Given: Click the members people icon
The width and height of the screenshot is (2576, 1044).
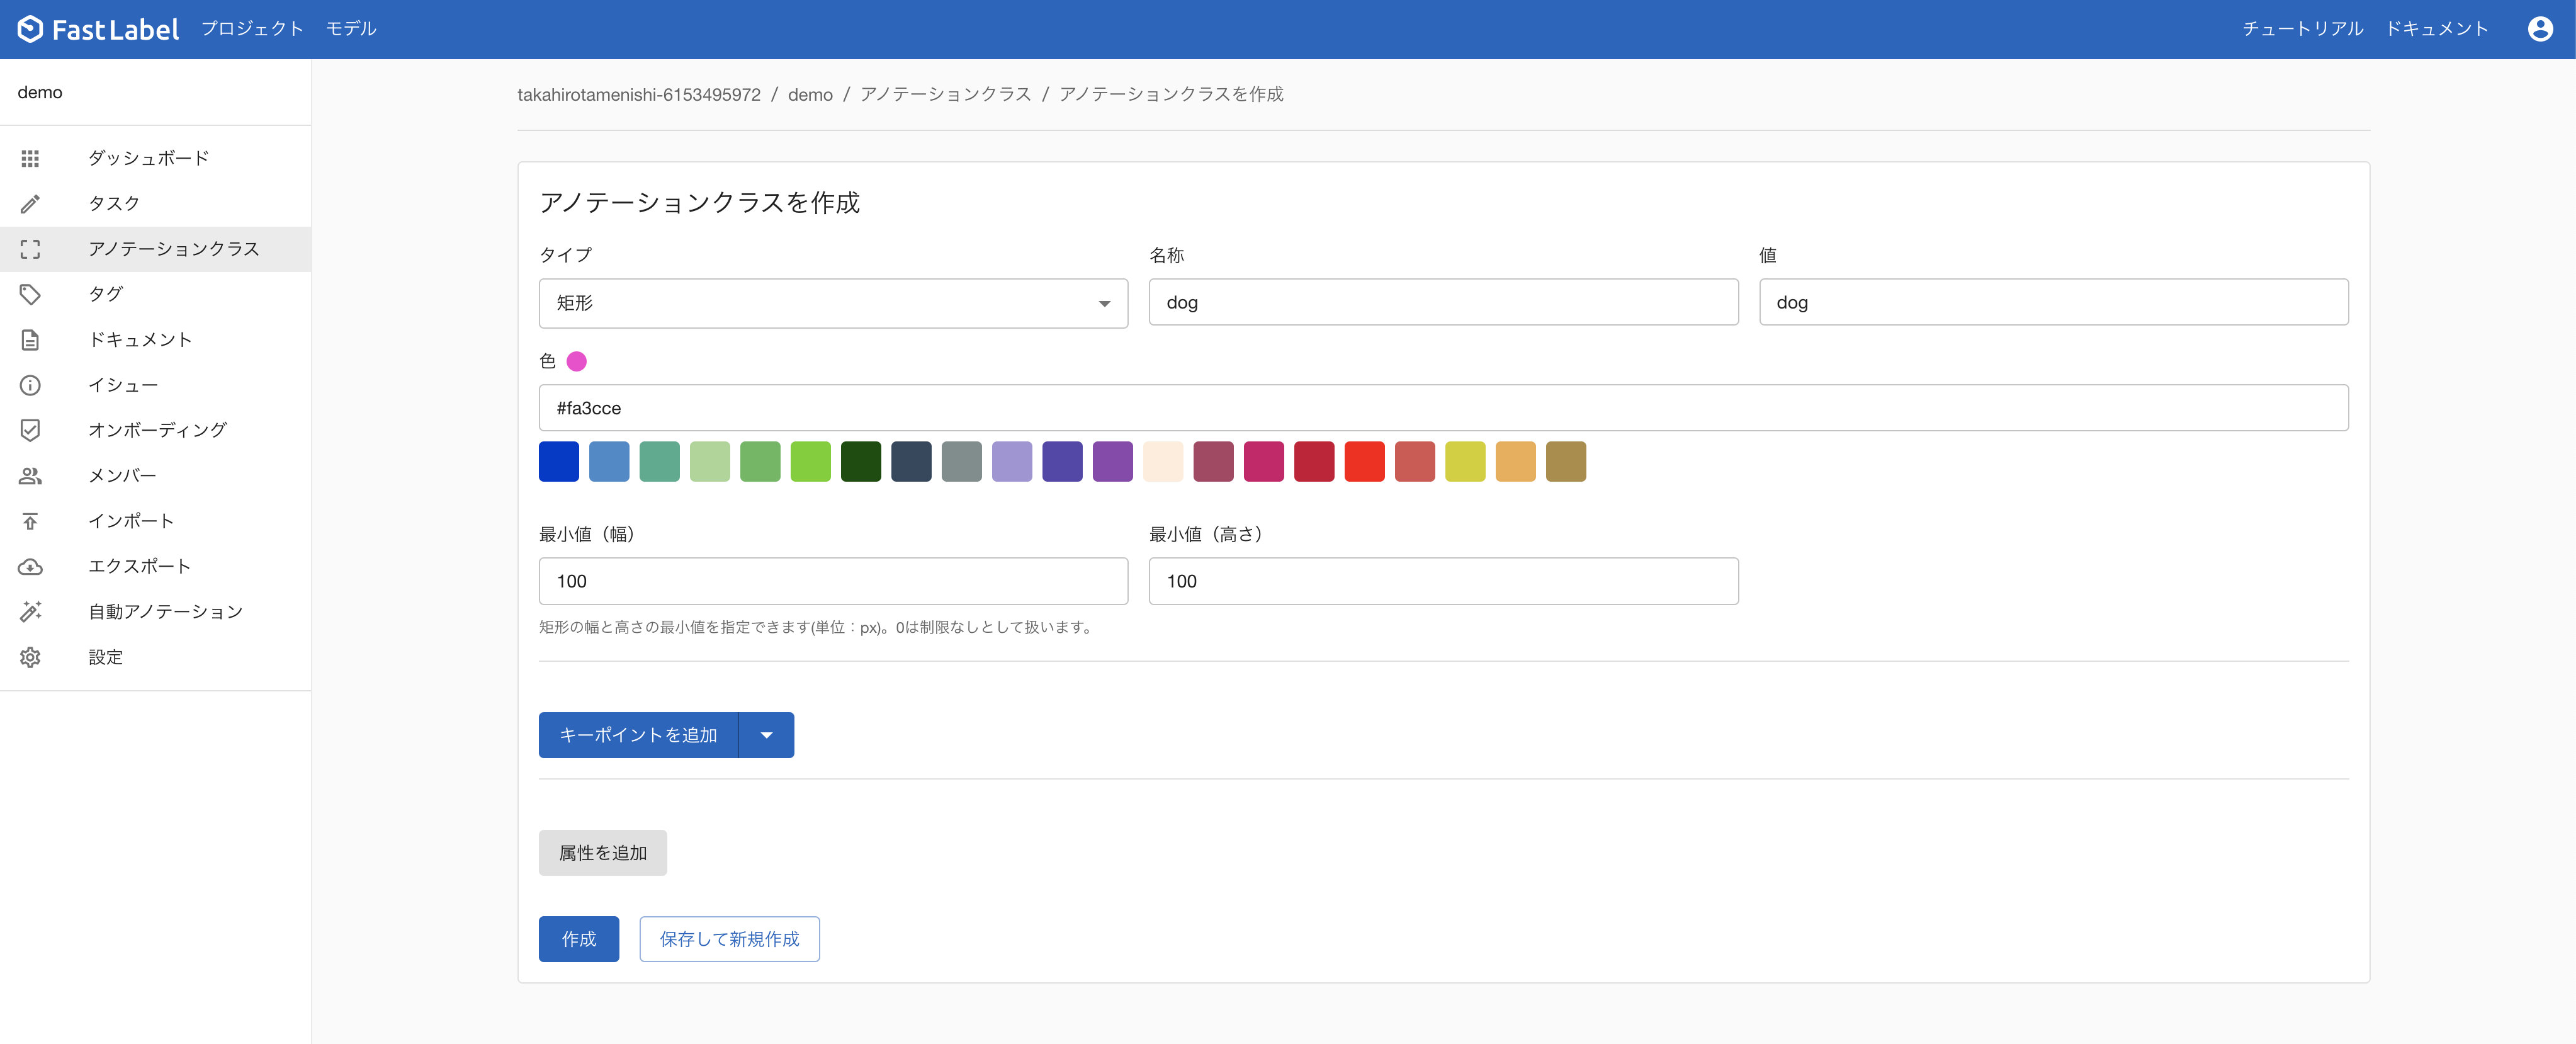Looking at the screenshot, I should tap(30, 476).
